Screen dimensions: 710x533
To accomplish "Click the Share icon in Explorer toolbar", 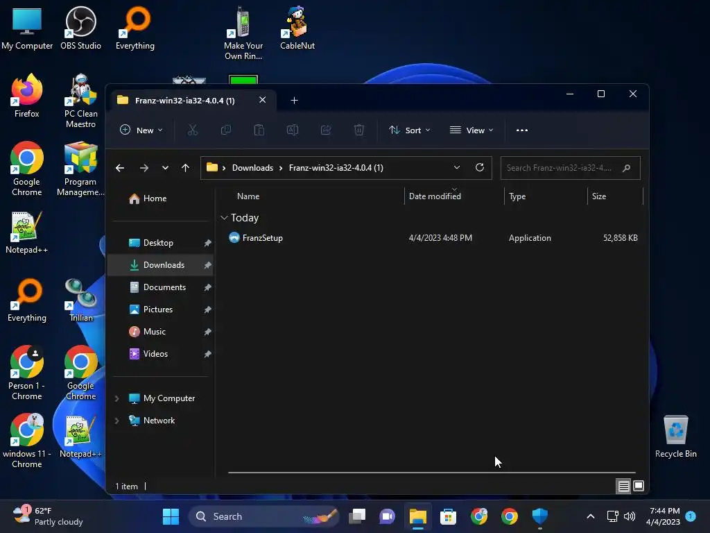I will click(326, 130).
